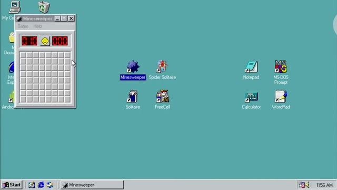Click the mine counter display
The image size is (337, 190).
(29, 41)
